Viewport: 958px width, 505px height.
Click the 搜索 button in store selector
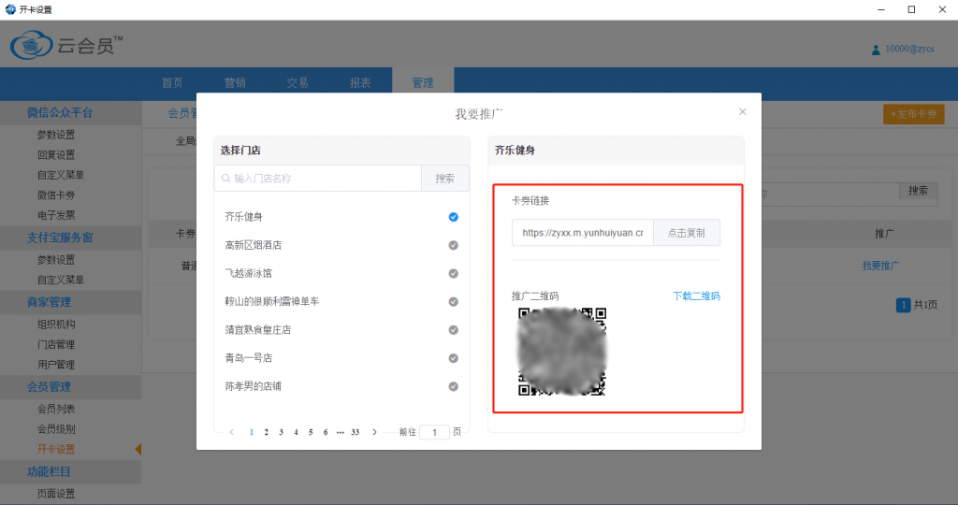(x=444, y=179)
